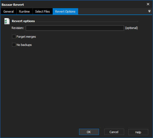153x138 pixels.
Task: Open the General tab
Action: click(8, 11)
